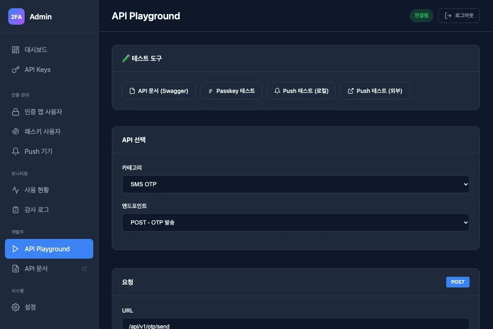Click the play icon on API Playground
The width and height of the screenshot is (493, 329).
pos(16,248)
